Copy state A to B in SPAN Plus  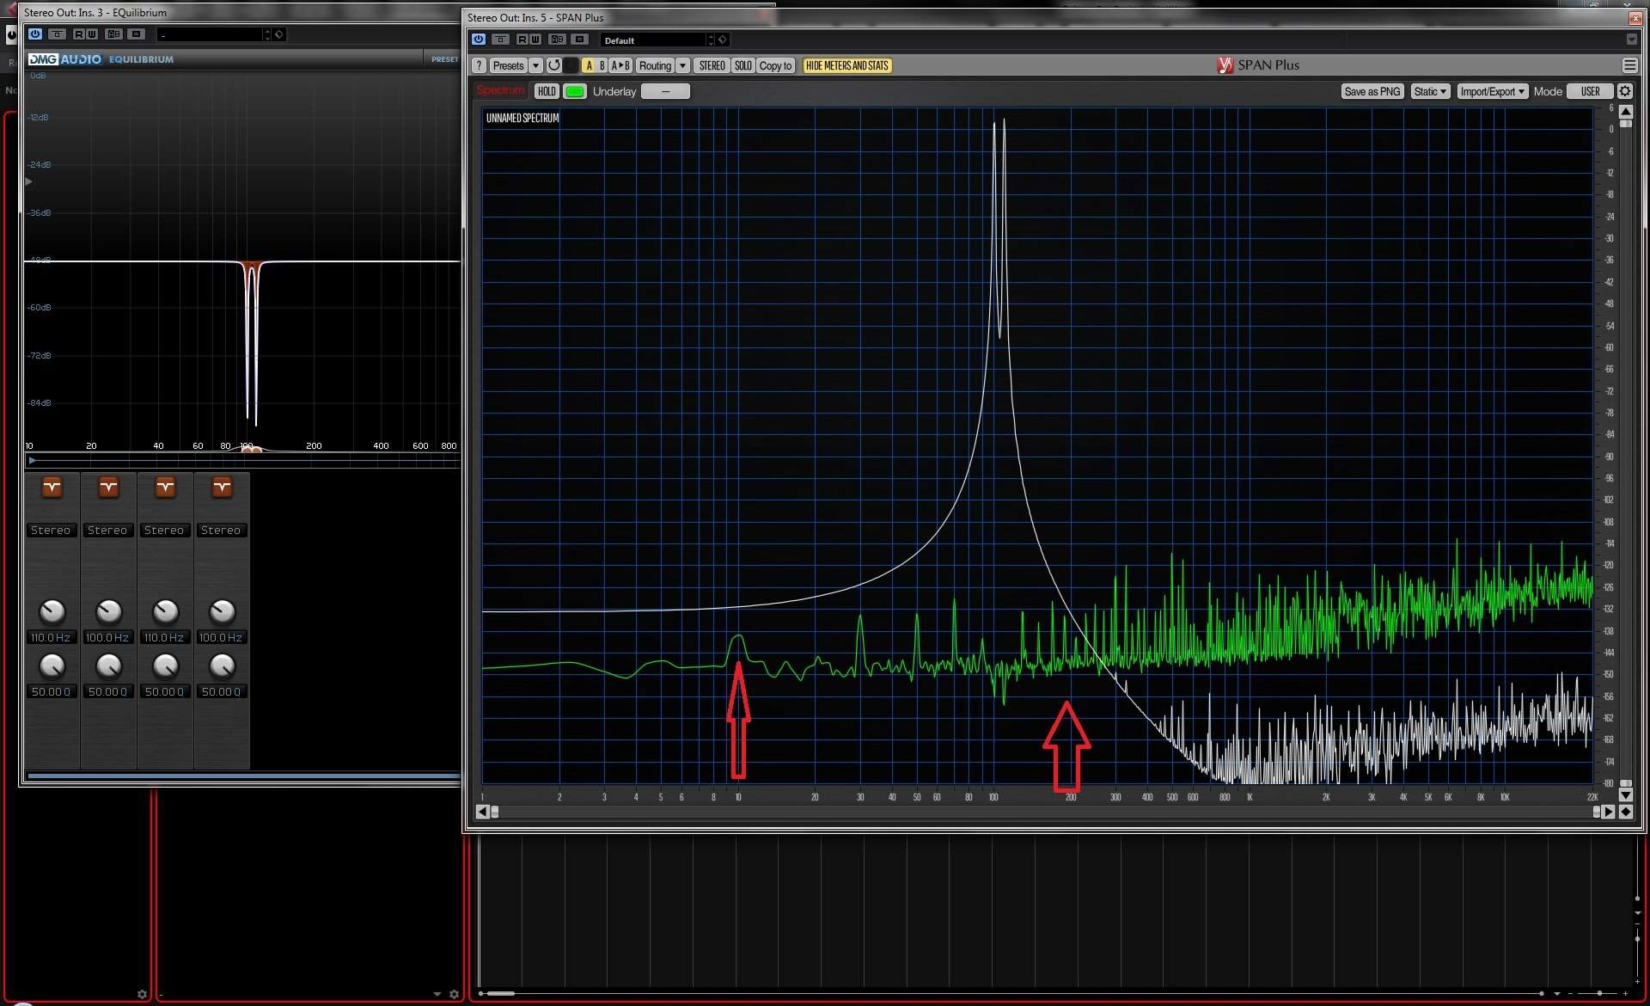[x=620, y=65]
